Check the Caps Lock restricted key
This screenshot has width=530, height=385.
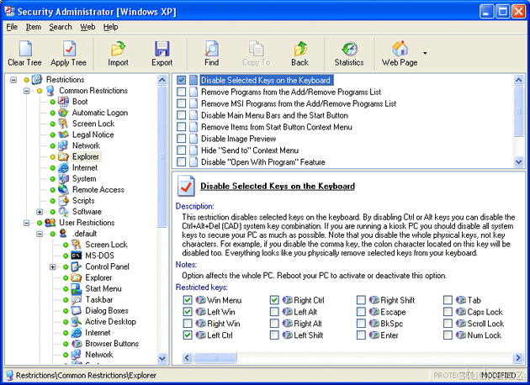448,311
